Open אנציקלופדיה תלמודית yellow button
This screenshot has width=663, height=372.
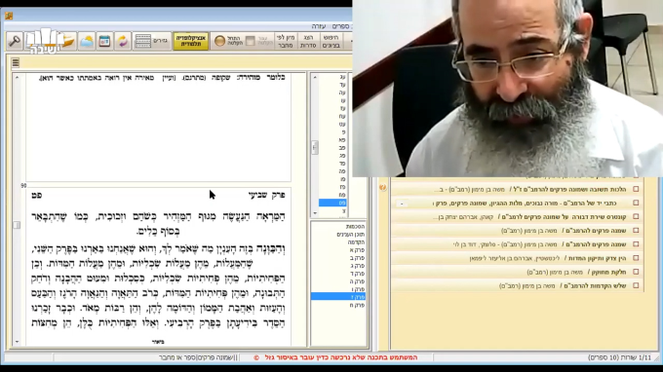(191, 41)
